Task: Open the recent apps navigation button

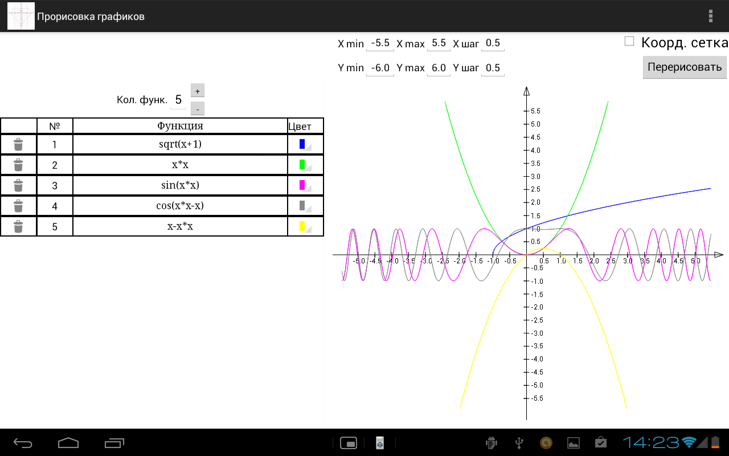Action: point(114,443)
